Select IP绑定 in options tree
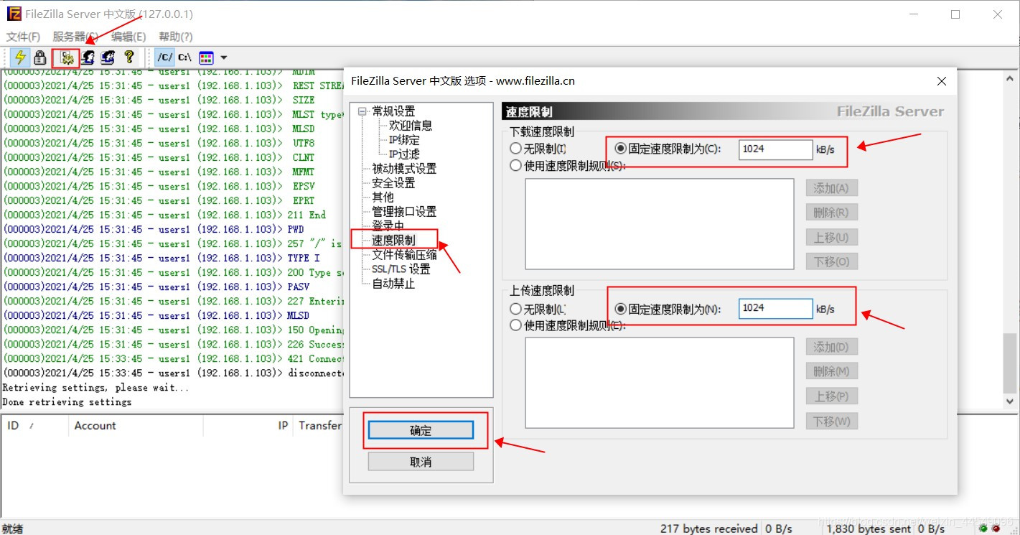Screen dimensions: 1020x535 [404, 140]
